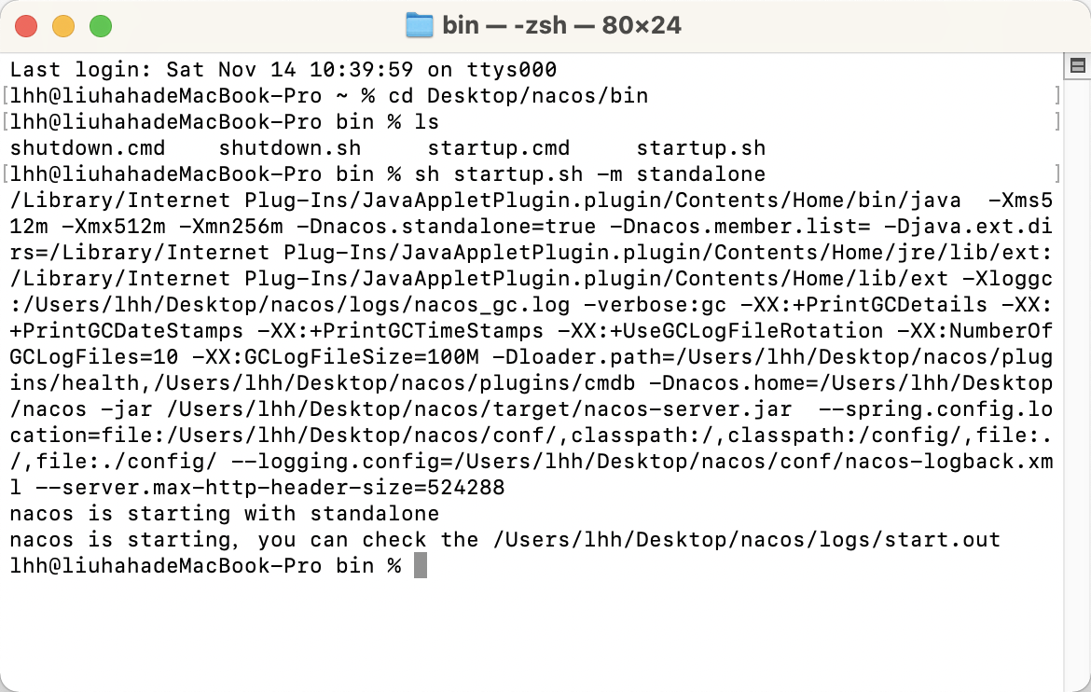This screenshot has height=692, width=1091.
Task: Click the blue folder proxy icon in title bar
Action: [420, 26]
